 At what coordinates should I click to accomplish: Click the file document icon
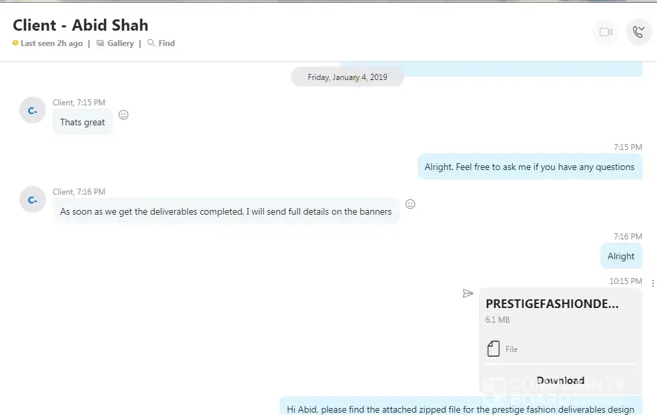[494, 349]
